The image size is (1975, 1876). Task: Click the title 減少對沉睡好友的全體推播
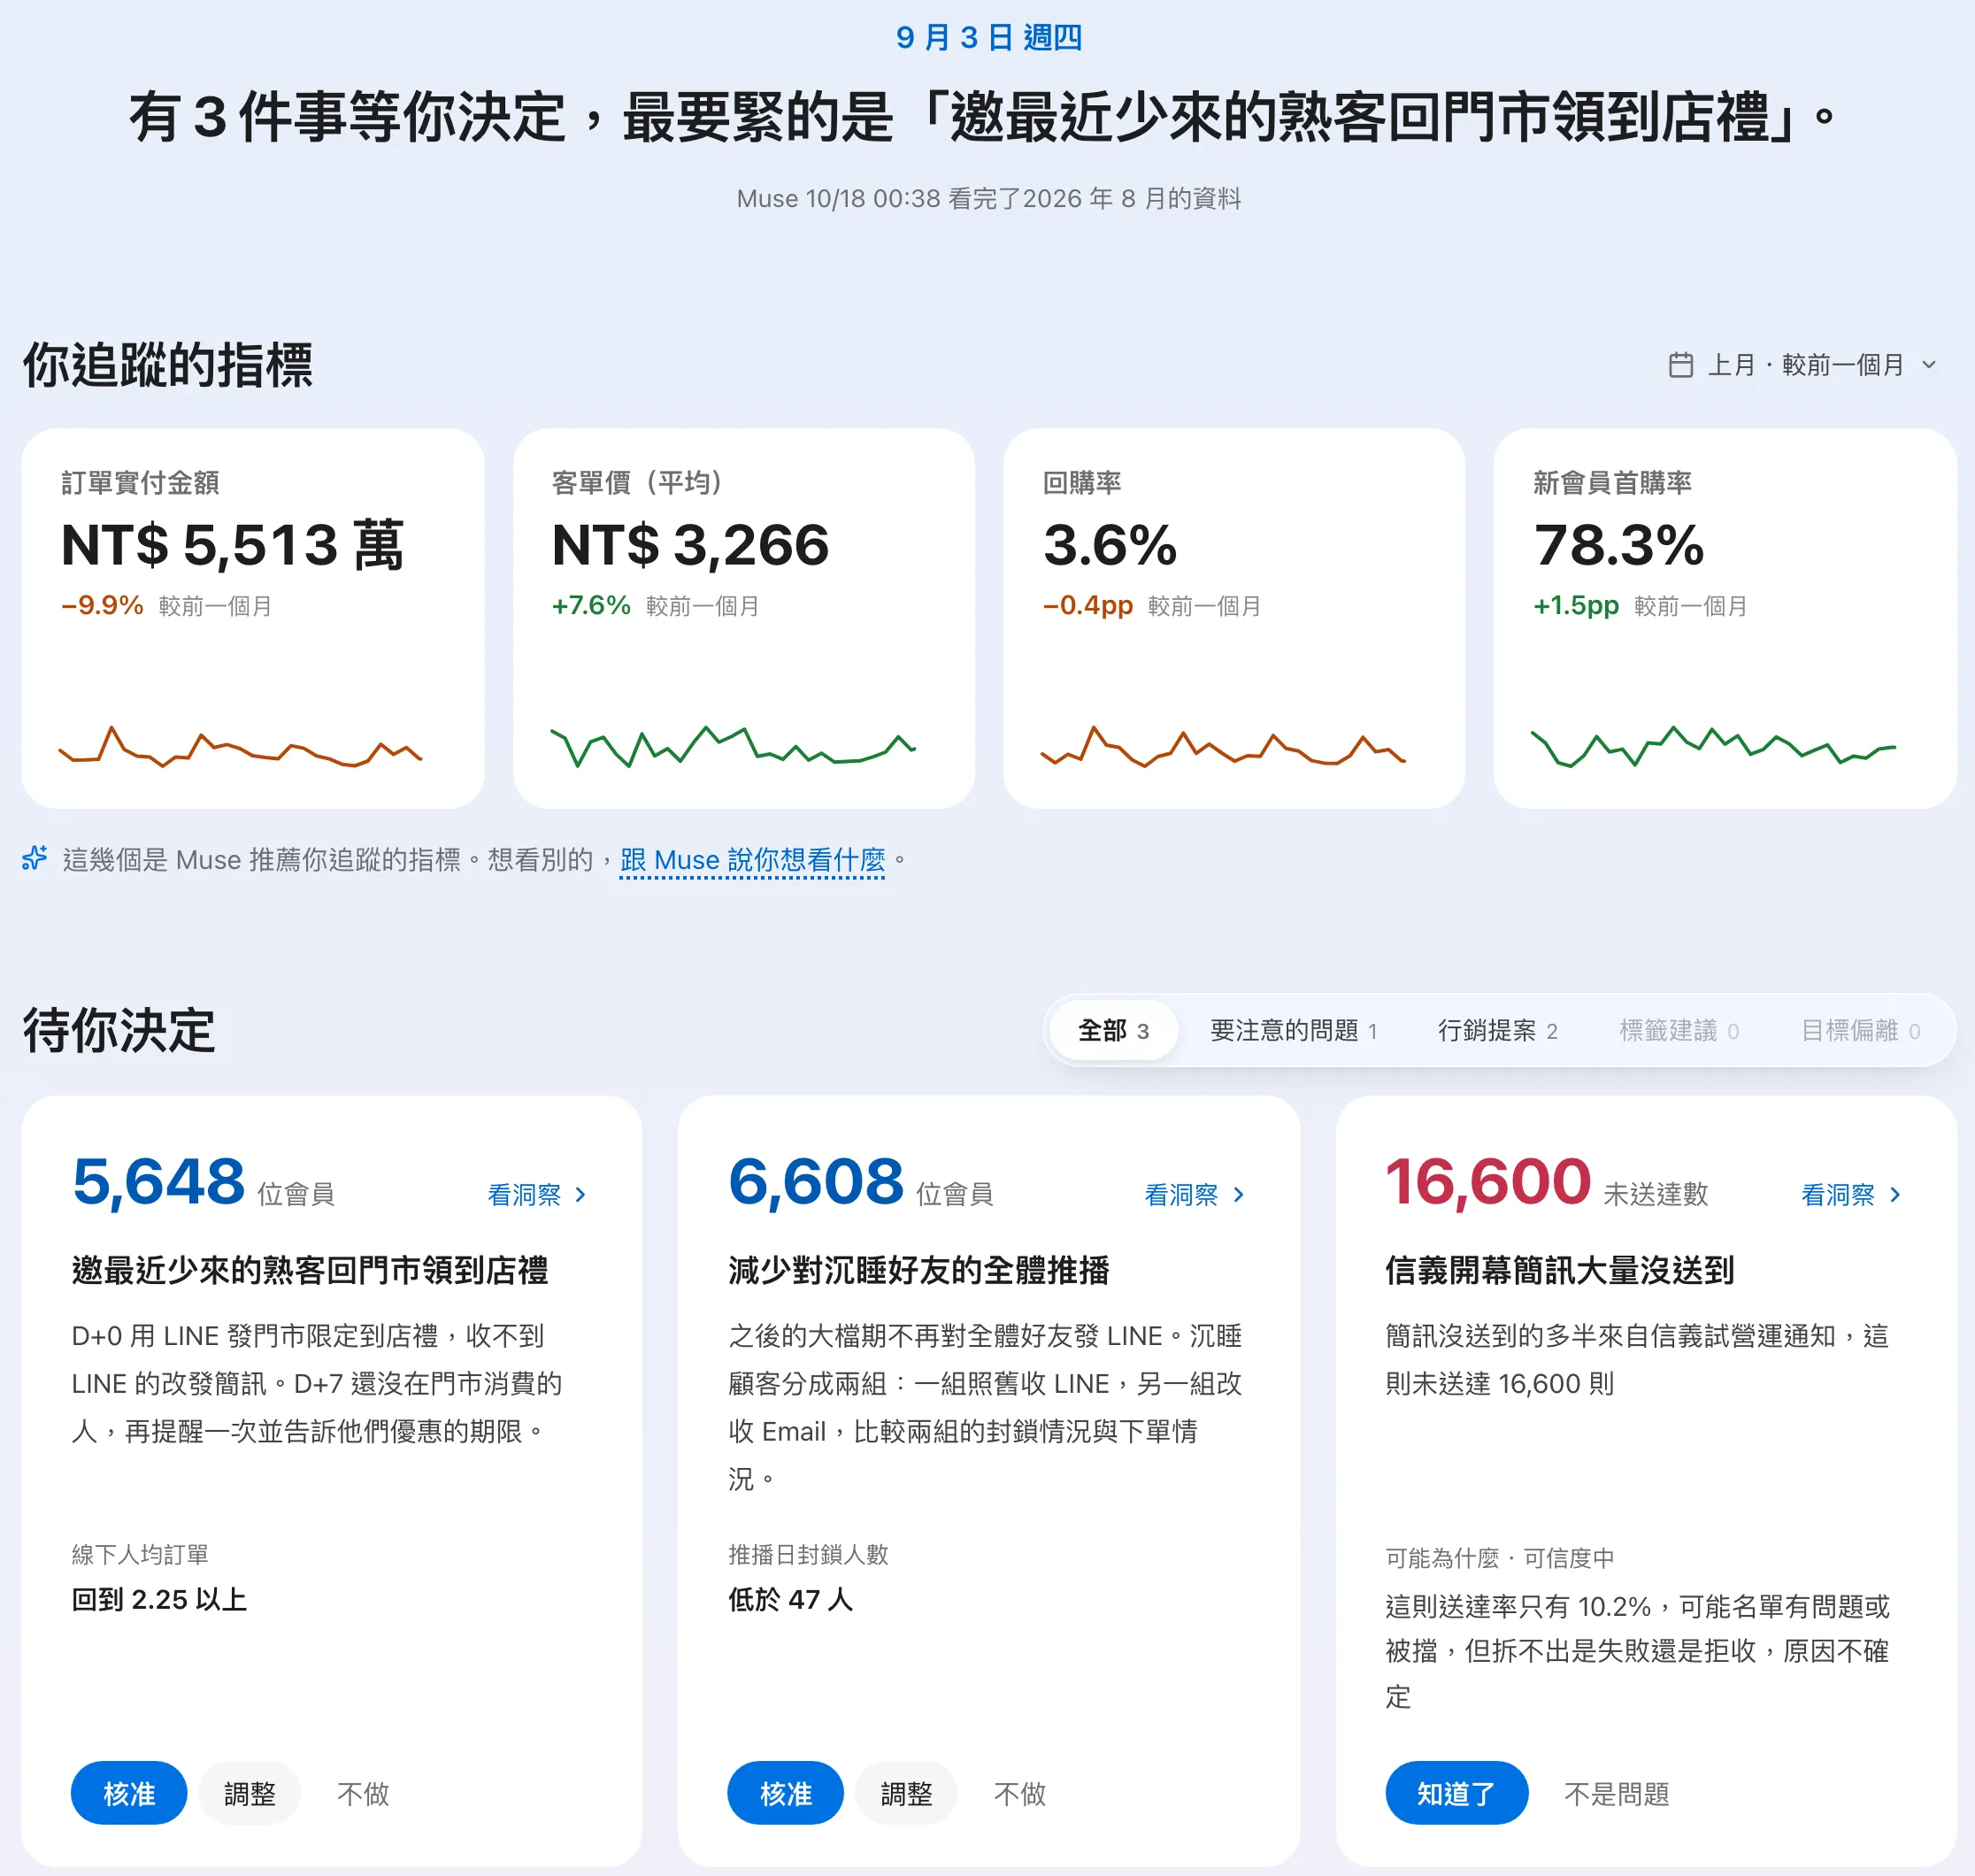(x=919, y=1270)
